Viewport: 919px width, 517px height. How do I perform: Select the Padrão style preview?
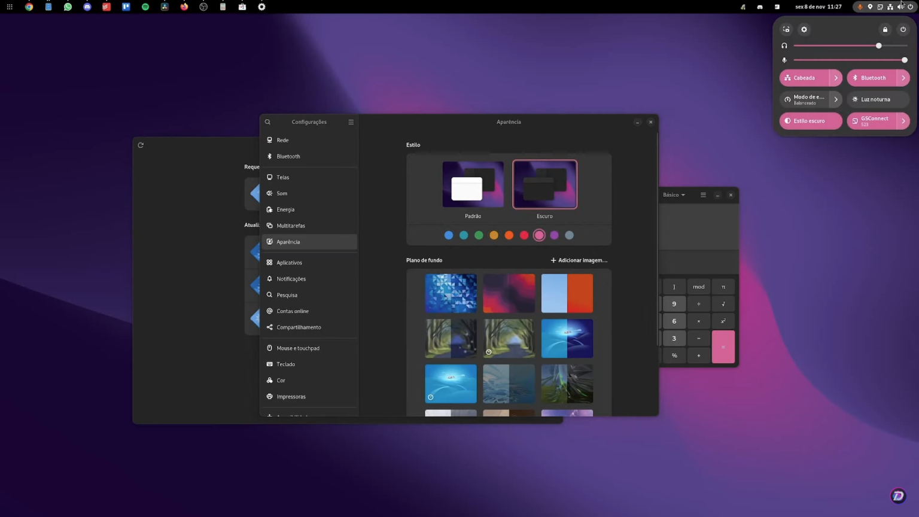[473, 184]
